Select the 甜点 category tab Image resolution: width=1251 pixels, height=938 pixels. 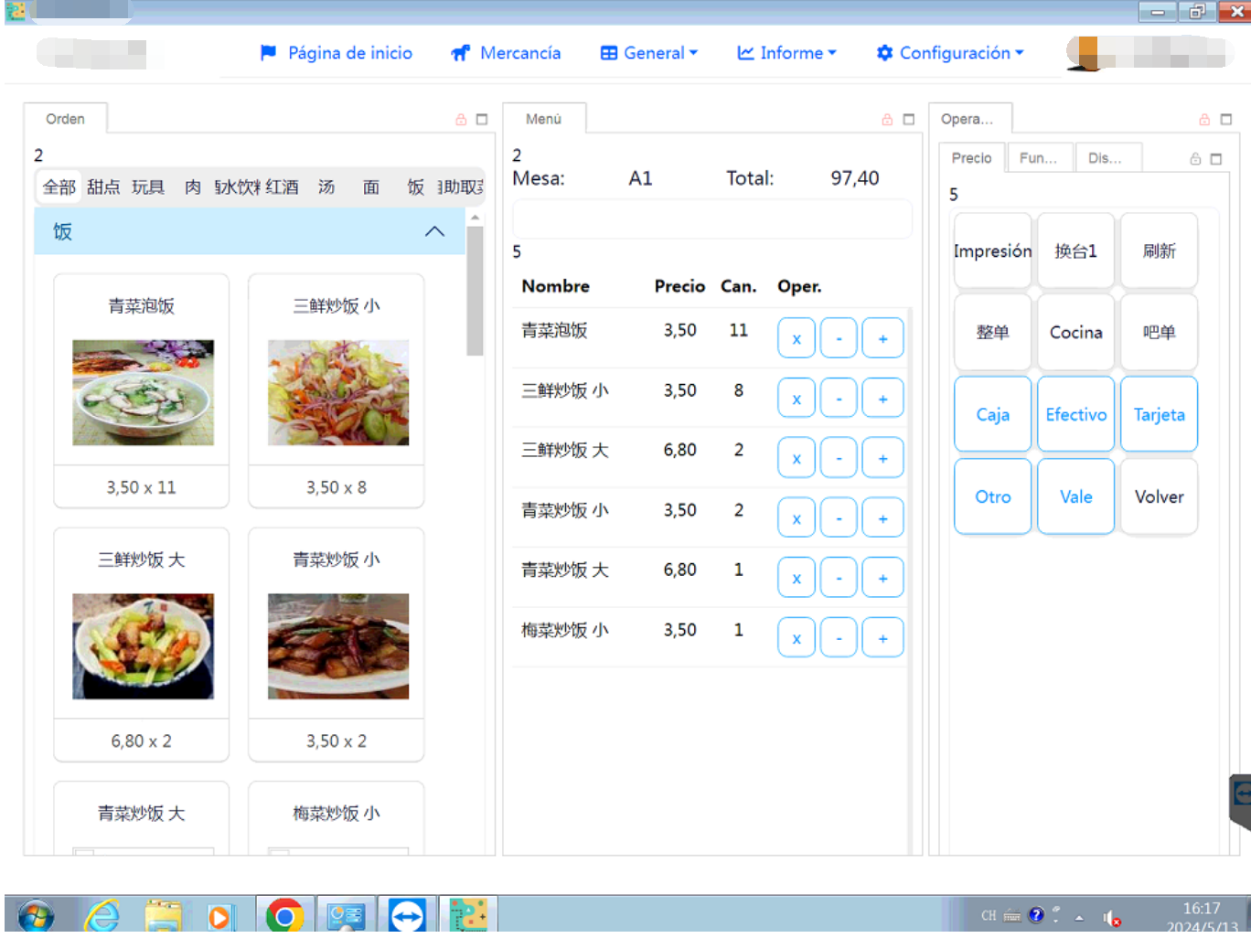tap(103, 187)
